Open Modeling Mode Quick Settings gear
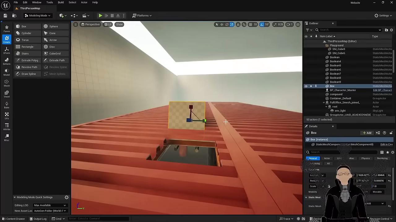 [67, 197]
